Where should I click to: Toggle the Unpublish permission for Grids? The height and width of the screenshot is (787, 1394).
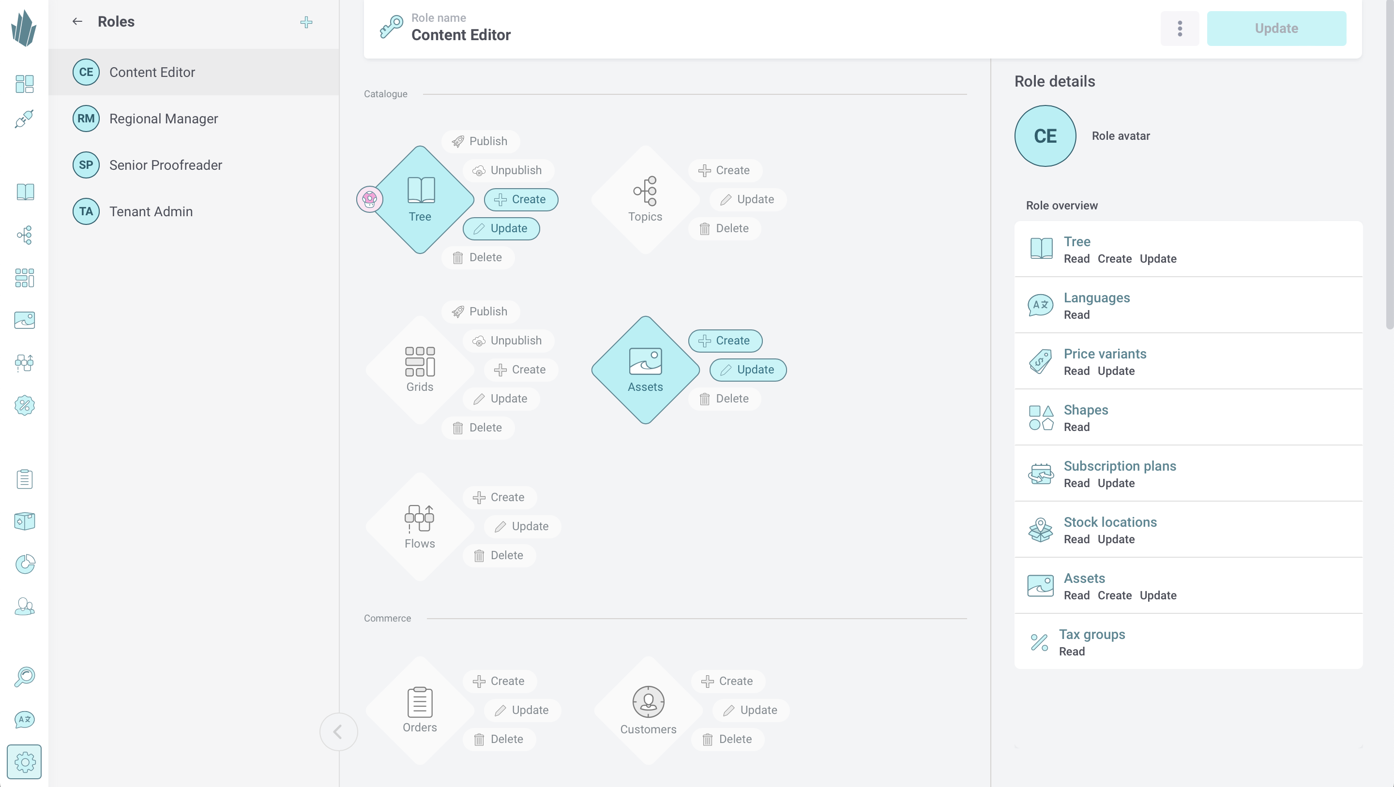[x=506, y=341]
